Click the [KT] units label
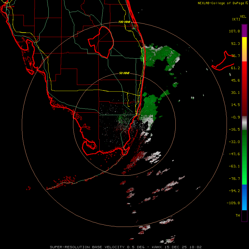This screenshot has width=249, height=249. 236,19
